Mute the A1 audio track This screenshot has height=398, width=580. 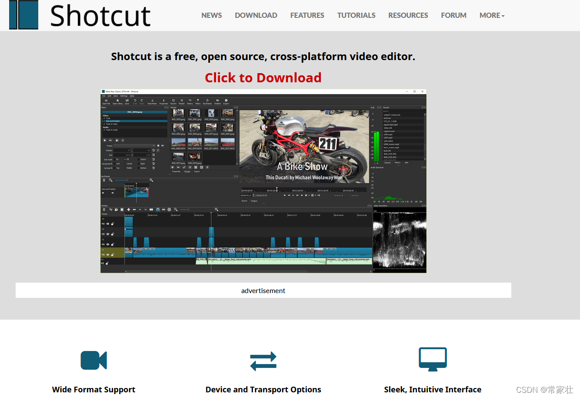click(x=103, y=263)
